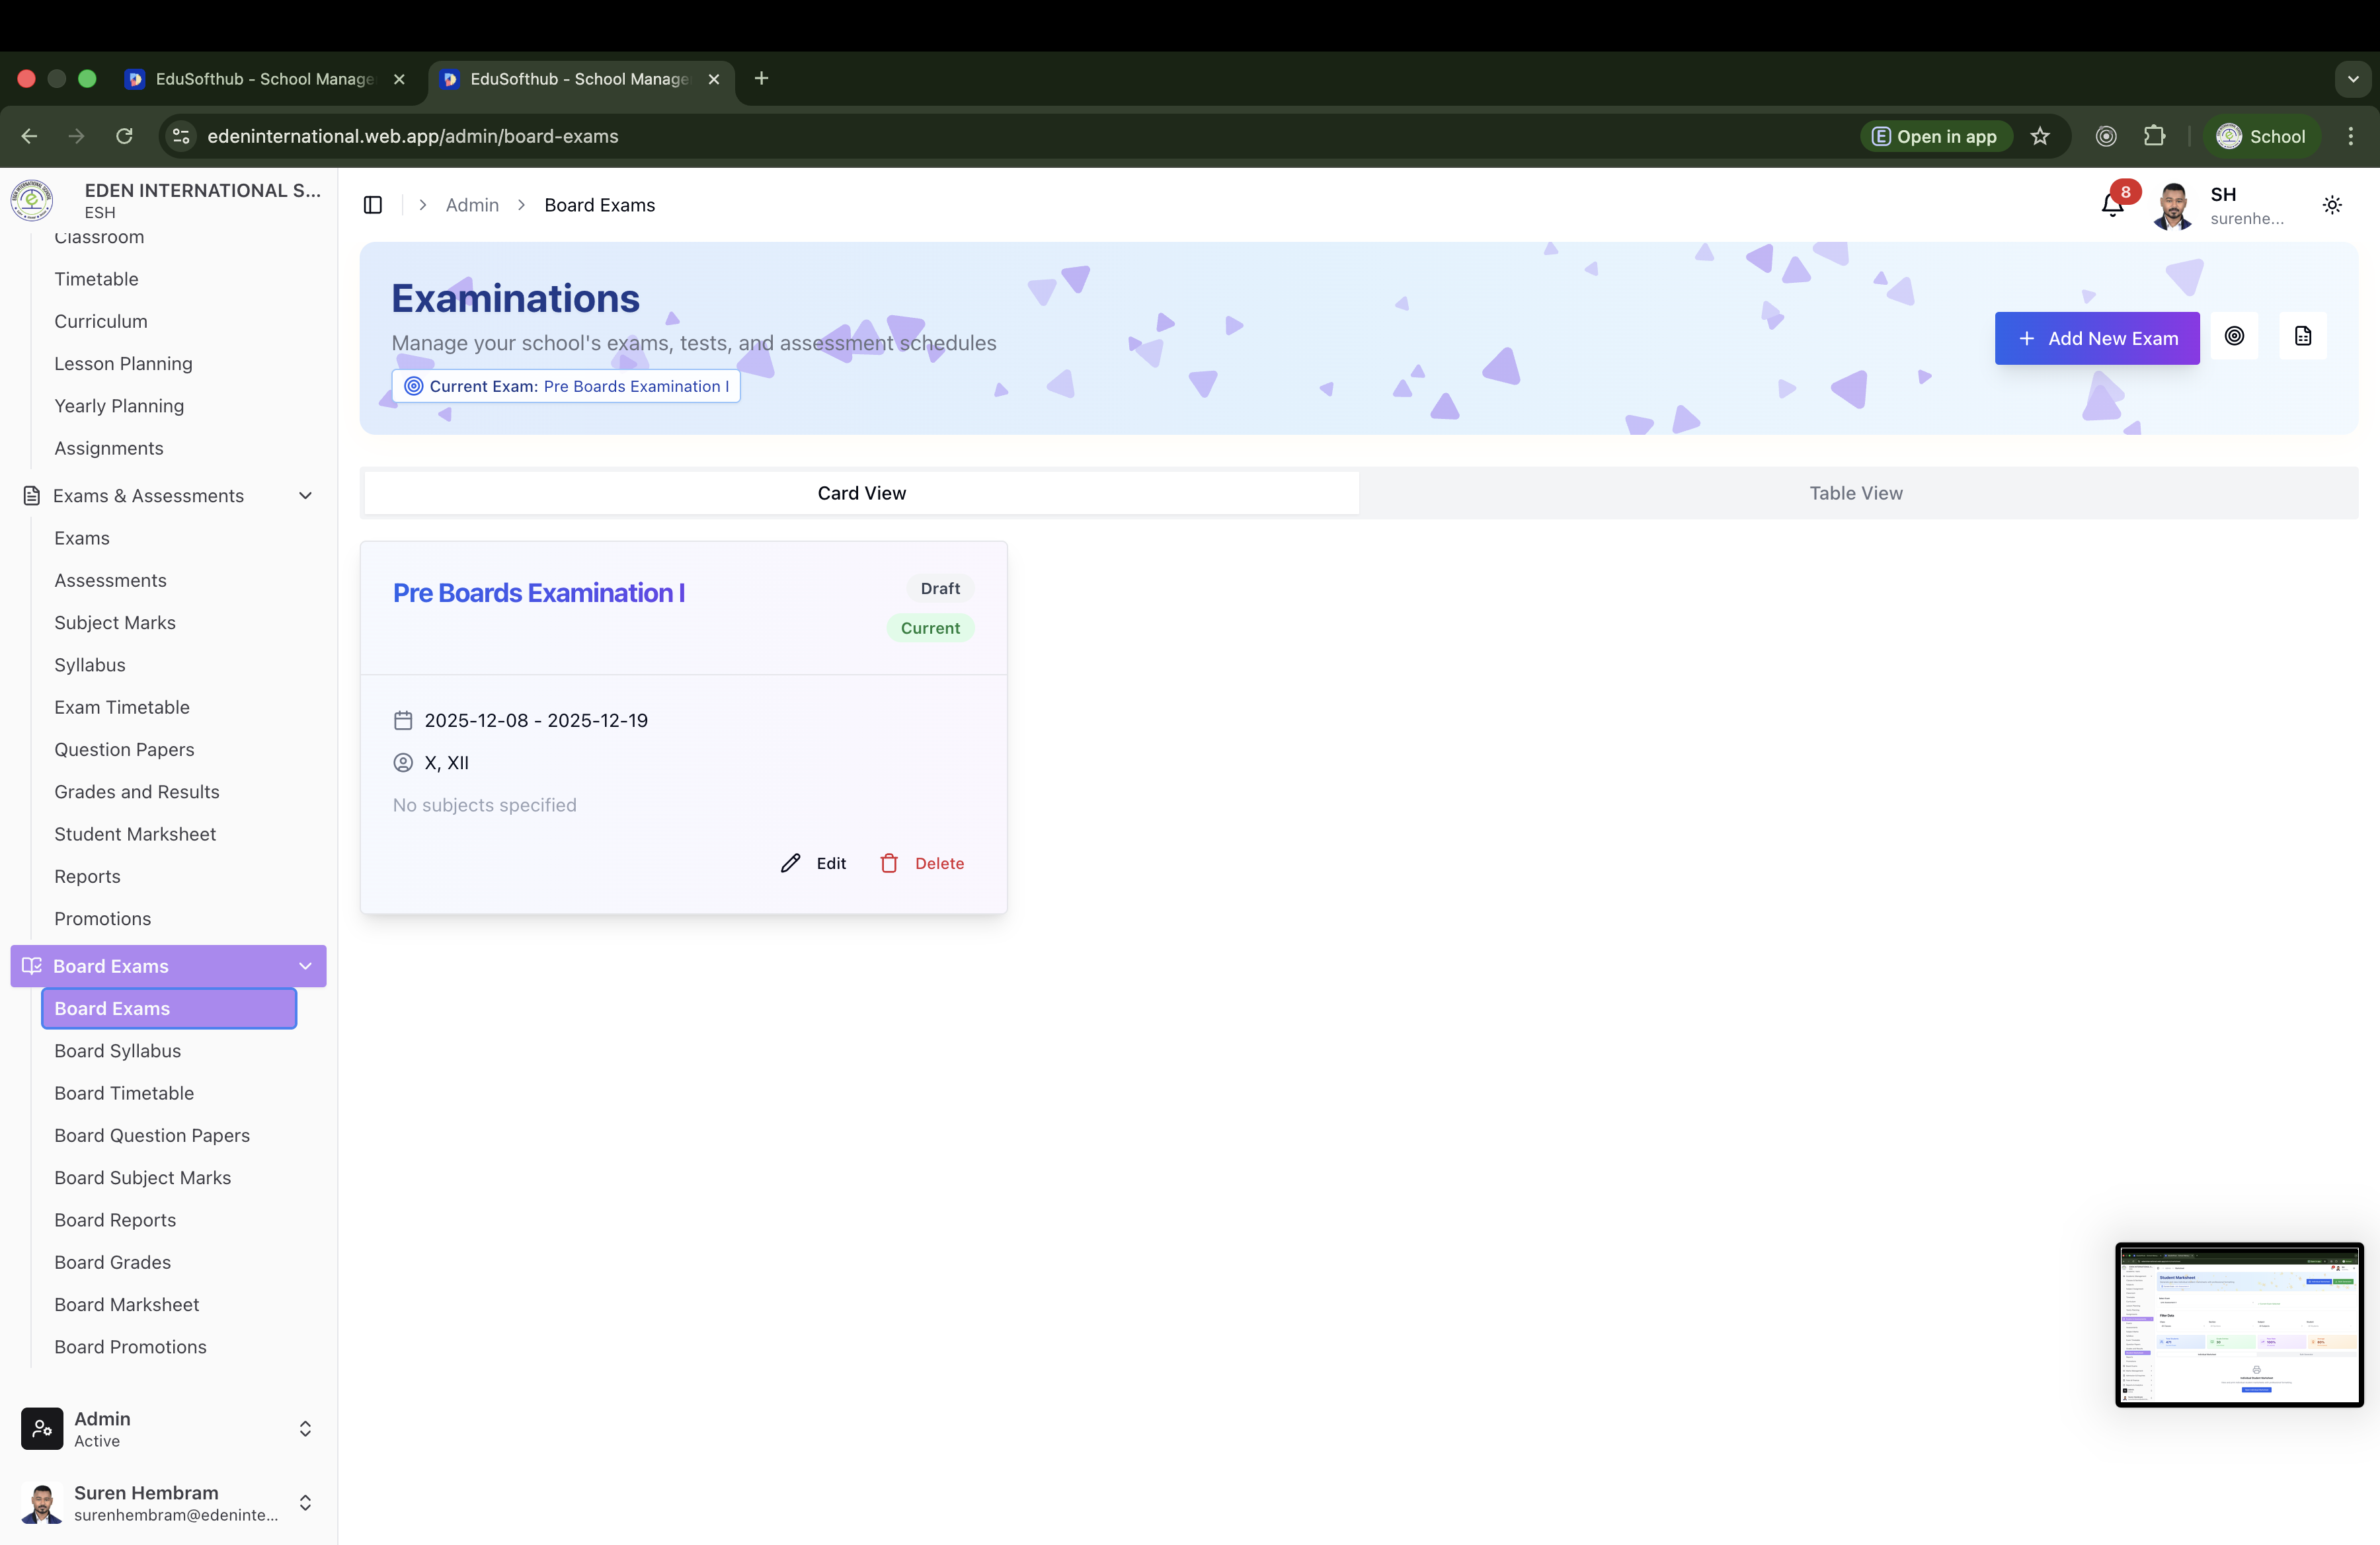Open the Admin role switcher chevron
Viewport: 2380px width, 1545px height.
[x=305, y=1428]
